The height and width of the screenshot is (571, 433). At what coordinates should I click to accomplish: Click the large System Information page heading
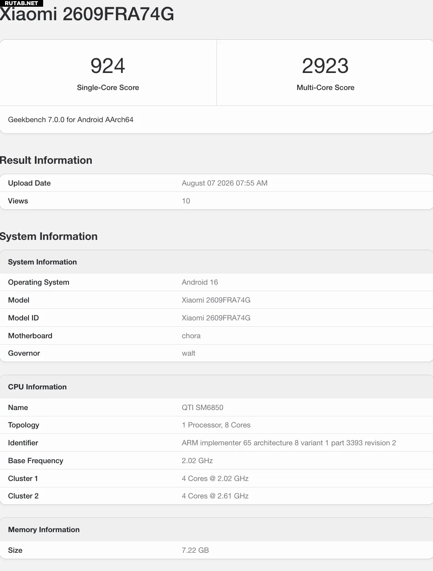[49, 236]
